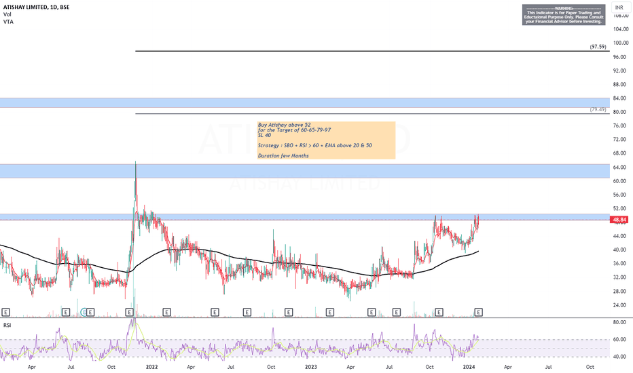Select the blue zone between 82 and 84
This screenshot has width=633, height=373.
305,103
